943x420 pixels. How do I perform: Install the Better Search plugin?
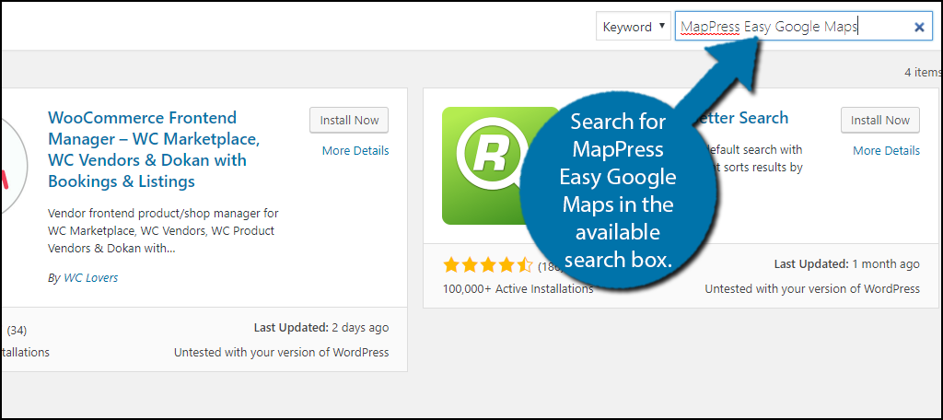879,121
